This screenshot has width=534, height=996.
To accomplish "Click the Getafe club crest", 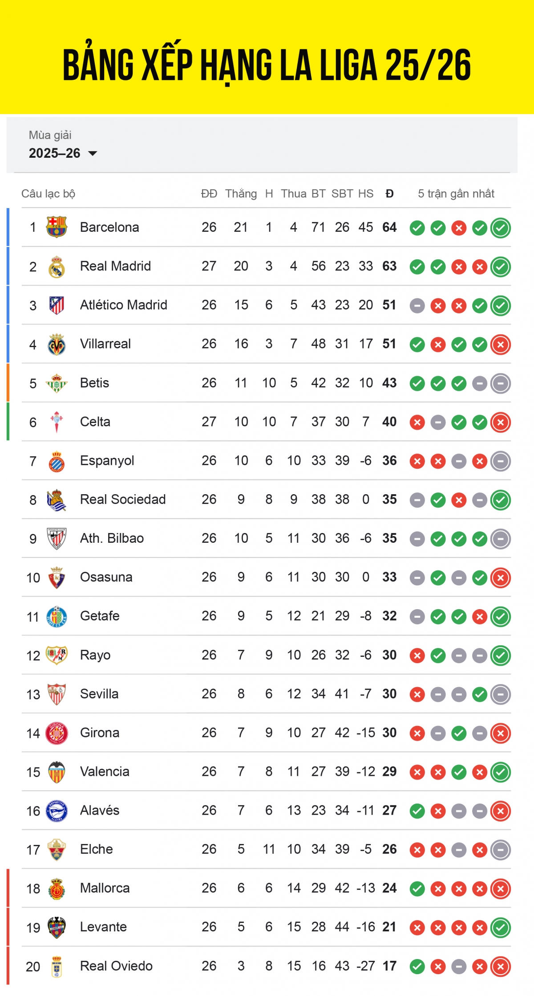I will tap(57, 616).
